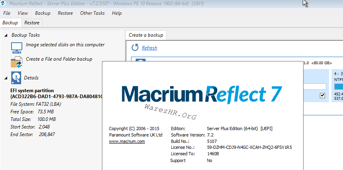Click the Refresh link
This screenshot has height=170, width=343.
pos(149,48)
